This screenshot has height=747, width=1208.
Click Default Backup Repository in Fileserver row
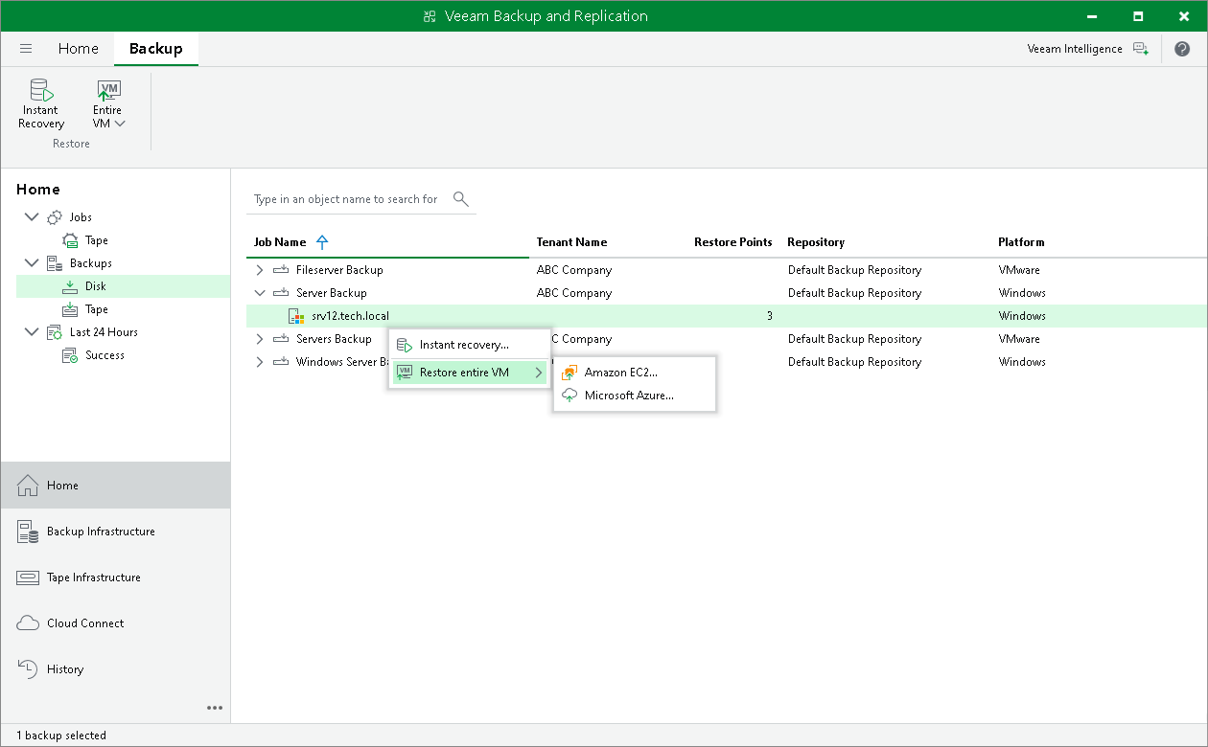[x=854, y=270]
